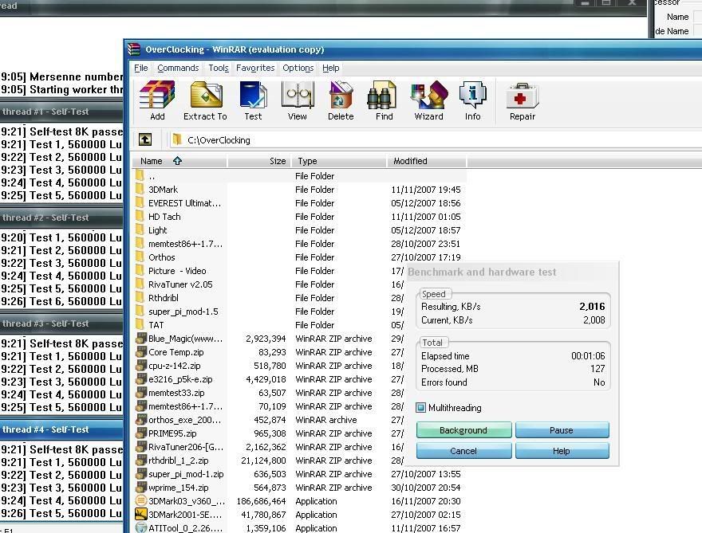
Task: Select the Light folder row
Action: pyautogui.click(x=300, y=229)
